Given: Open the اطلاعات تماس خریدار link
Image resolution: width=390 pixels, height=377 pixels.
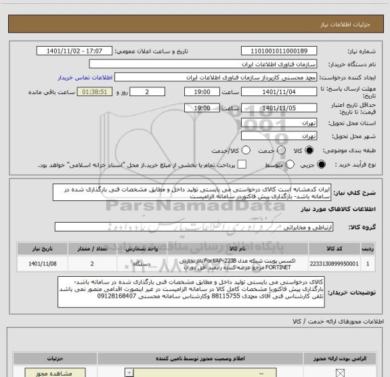Looking at the screenshot, I should (85, 78).
